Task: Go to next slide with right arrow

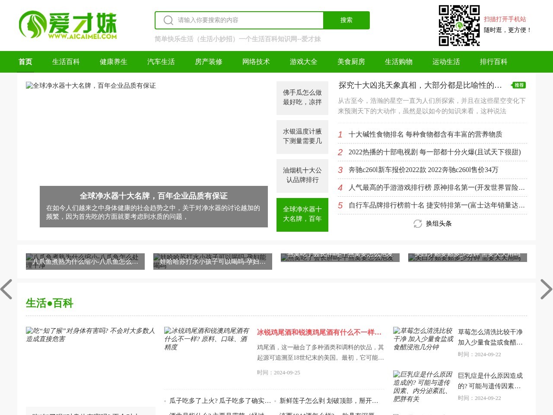Action: [x=546, y=289]
